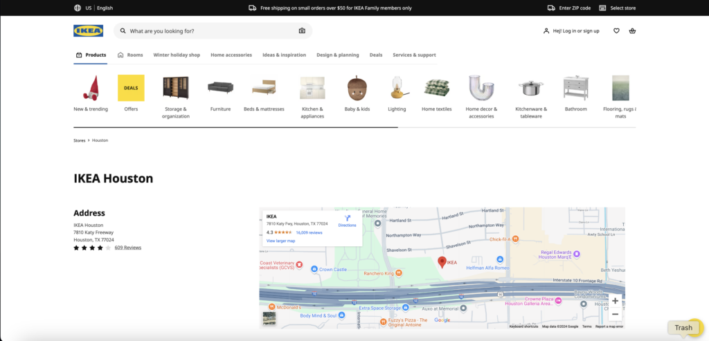709x341 pixels.
Task: Click the IKEA logo
Action: [88, 30]
